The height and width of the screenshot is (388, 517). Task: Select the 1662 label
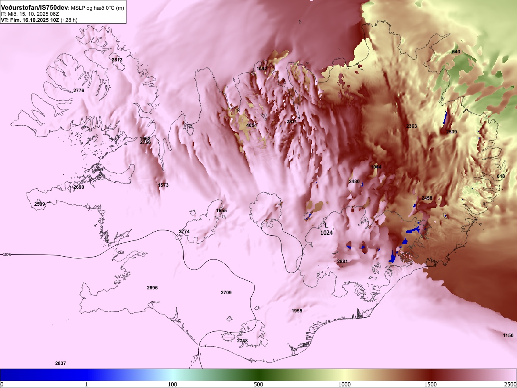(x=145, y=139)
